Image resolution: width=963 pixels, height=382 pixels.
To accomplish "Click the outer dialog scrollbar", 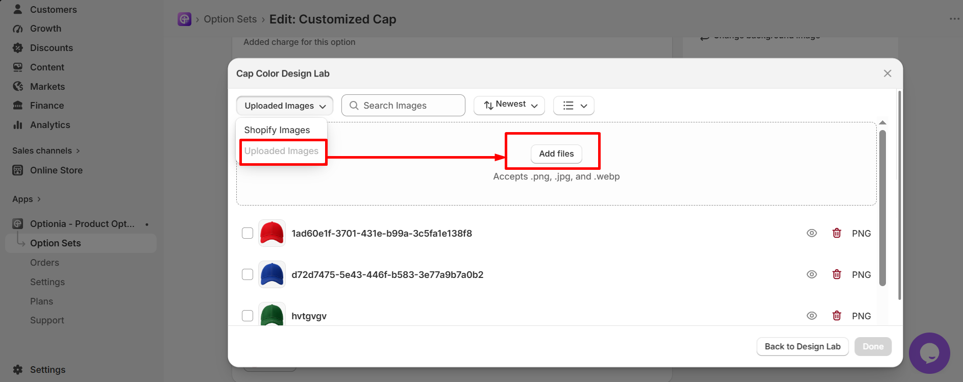I will tap(899, 195).
